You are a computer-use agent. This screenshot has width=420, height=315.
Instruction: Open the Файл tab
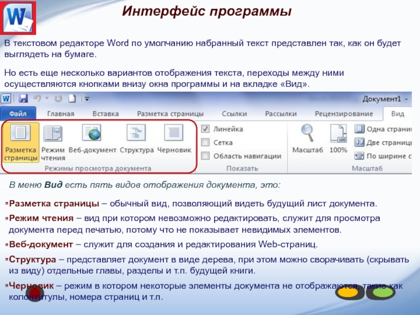pyautogui.click(x=18, y=113)
